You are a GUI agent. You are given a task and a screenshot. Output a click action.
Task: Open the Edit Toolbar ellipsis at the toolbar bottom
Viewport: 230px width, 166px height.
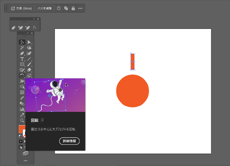[x=26, y=161]
